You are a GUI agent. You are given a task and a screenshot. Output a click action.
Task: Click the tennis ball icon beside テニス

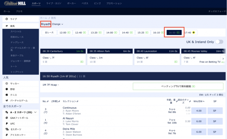pos(7,95)
